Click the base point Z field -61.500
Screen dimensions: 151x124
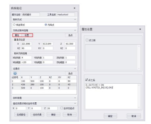coord(70,44)
